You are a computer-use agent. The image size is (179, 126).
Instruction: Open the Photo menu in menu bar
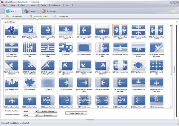coord(23,5)
